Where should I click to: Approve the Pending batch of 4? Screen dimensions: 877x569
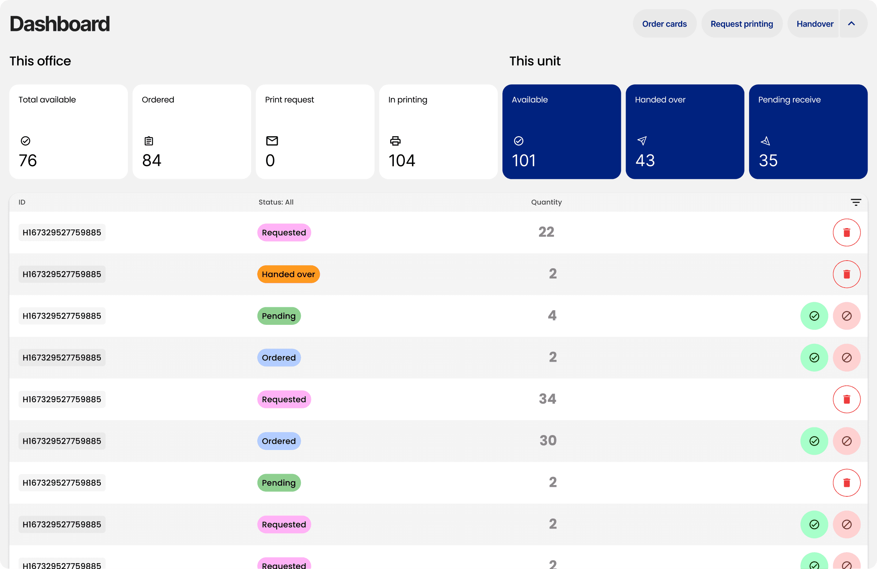815,316
